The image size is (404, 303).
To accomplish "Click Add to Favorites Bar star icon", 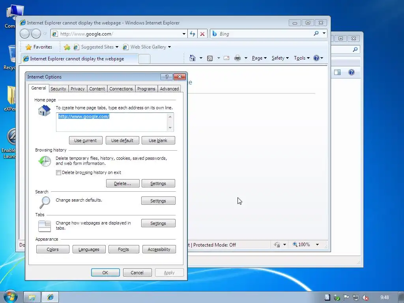I will click(67, 47).
